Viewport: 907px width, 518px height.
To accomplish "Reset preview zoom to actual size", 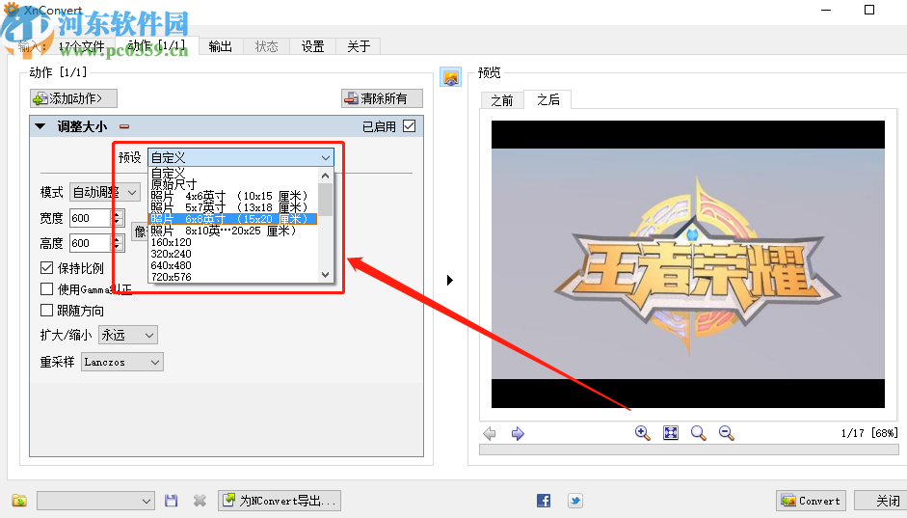I will (698, 433).
